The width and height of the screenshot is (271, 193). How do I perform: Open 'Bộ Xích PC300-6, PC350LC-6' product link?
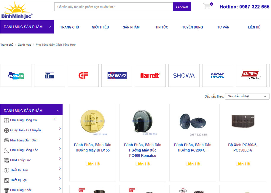243,148
